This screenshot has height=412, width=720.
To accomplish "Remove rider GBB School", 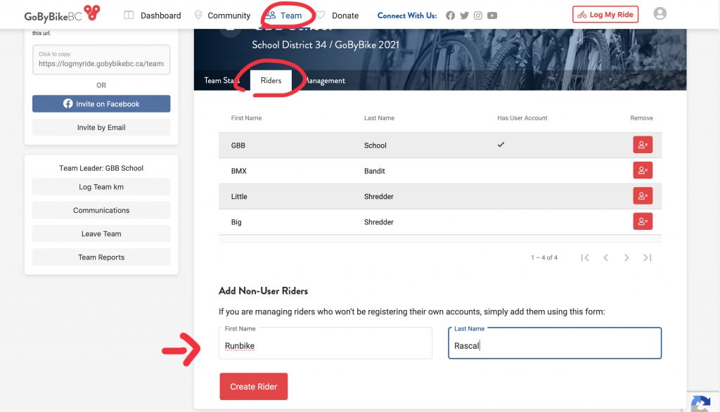I will pyautogui.click(x=643, y=145).
